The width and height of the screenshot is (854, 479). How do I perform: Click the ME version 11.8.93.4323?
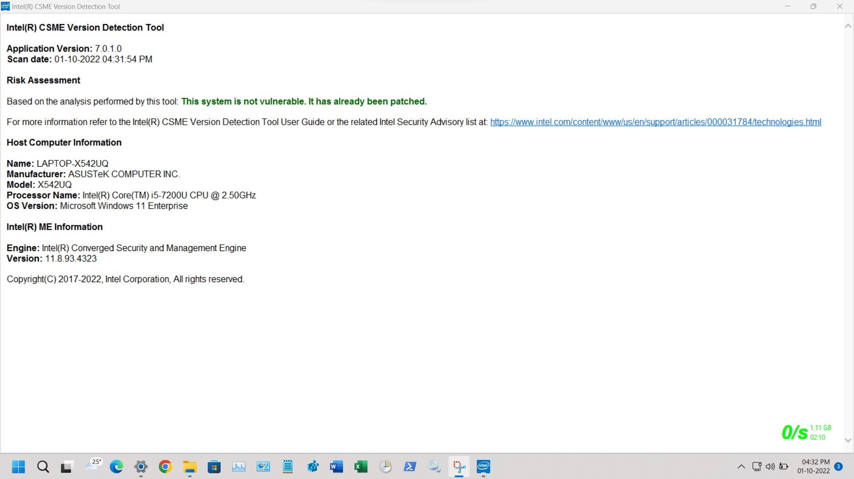coord(71,259)
